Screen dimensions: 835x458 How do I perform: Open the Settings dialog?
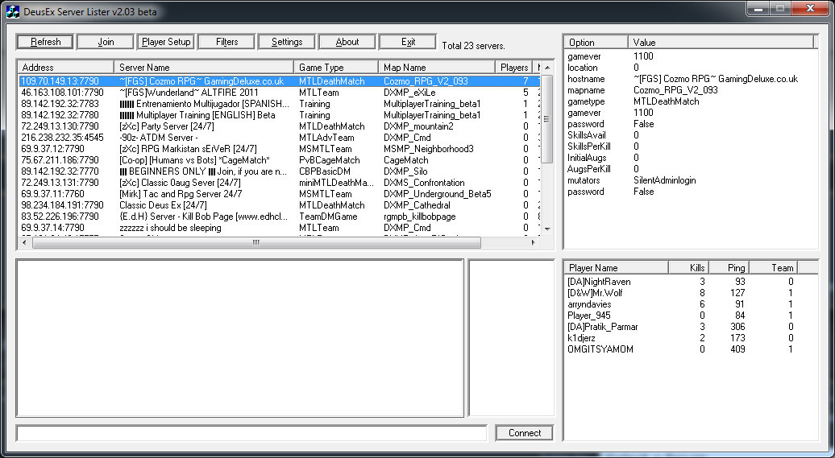pos(287,42)
